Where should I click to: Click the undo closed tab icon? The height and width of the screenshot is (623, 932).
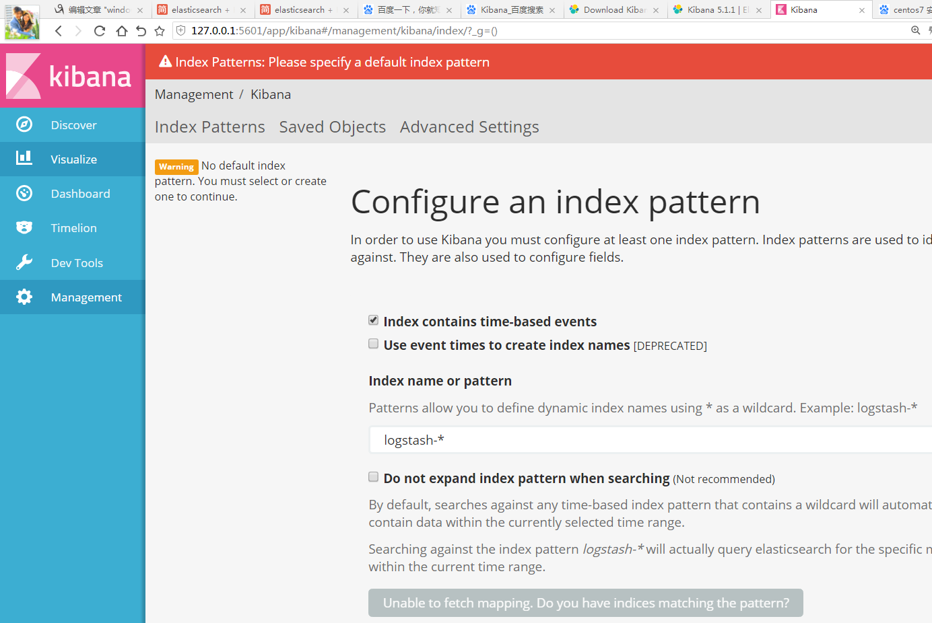[141, 31]
